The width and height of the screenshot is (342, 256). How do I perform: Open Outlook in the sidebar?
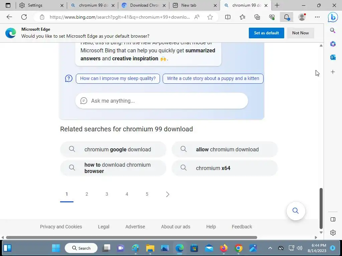[333, 57]
